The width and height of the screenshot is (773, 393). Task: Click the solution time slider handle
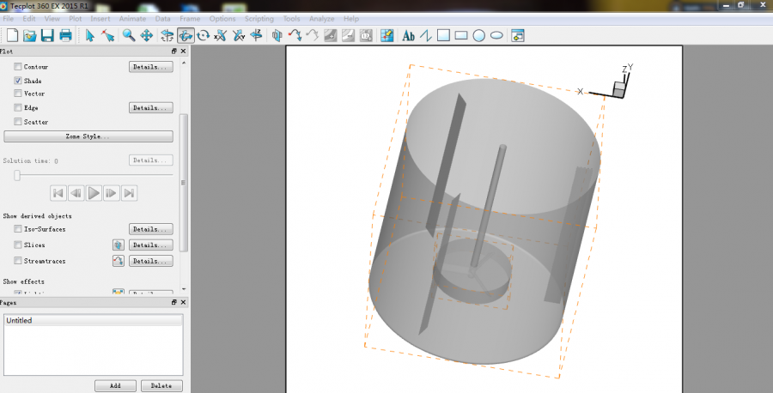15,175
